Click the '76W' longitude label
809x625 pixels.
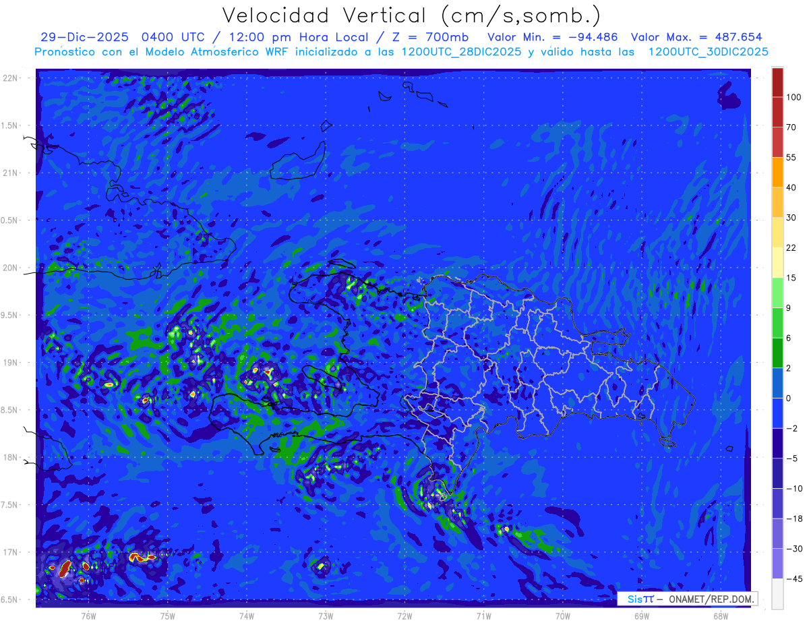coord(88,616)
